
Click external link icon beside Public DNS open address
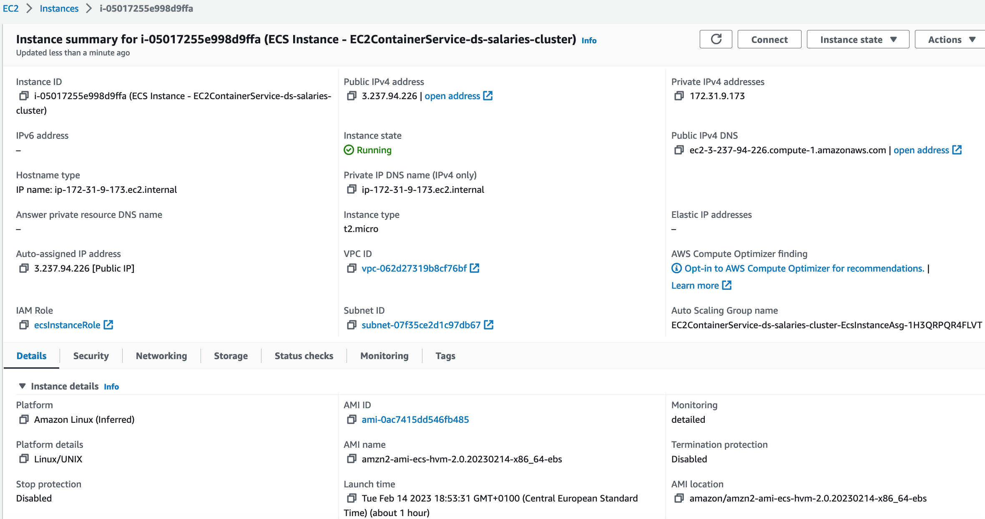(x=957, y=150)
